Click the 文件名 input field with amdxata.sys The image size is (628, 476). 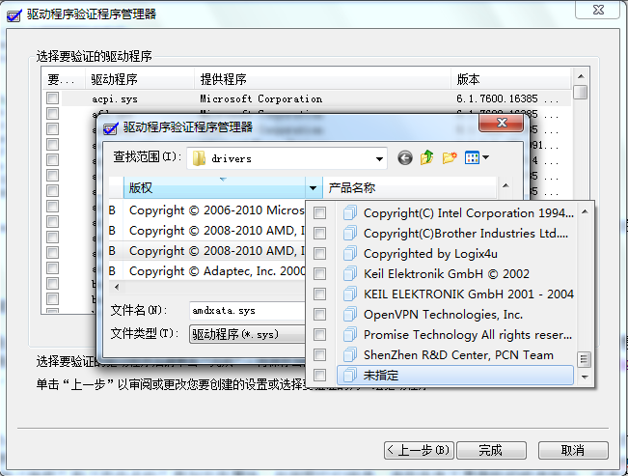coord(248,310)
